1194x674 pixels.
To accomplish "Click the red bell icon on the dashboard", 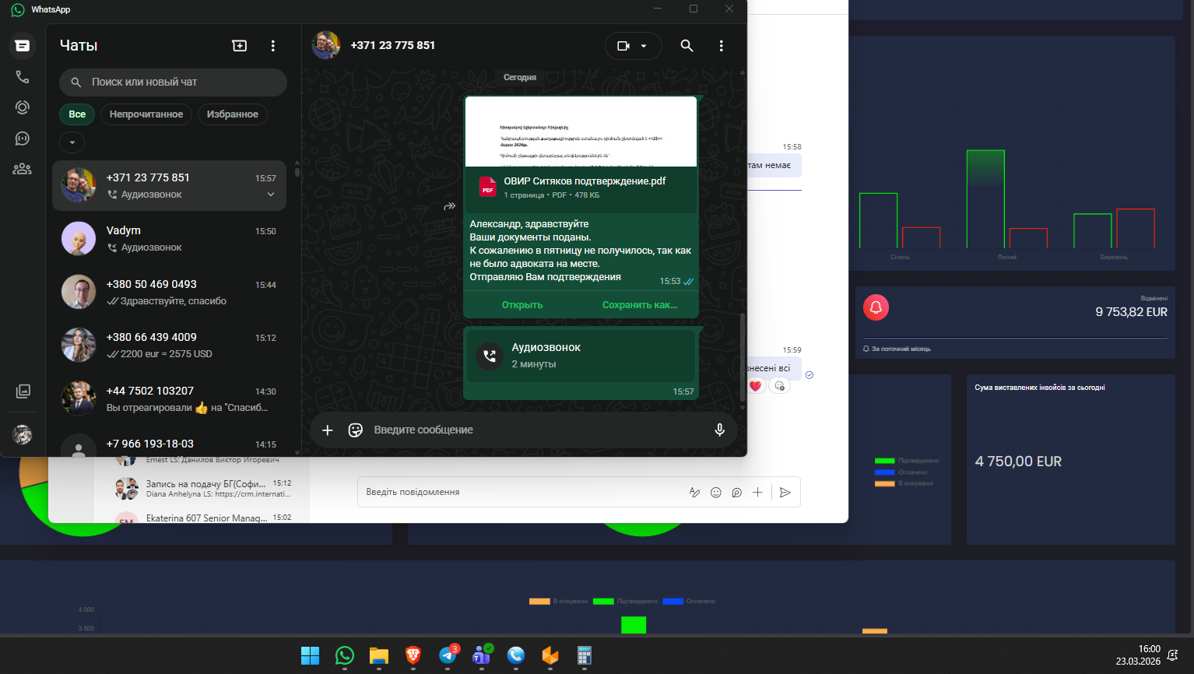I will point(876,307).
